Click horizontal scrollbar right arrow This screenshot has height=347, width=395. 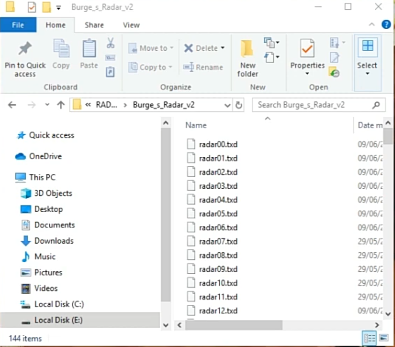coord(377,325)
